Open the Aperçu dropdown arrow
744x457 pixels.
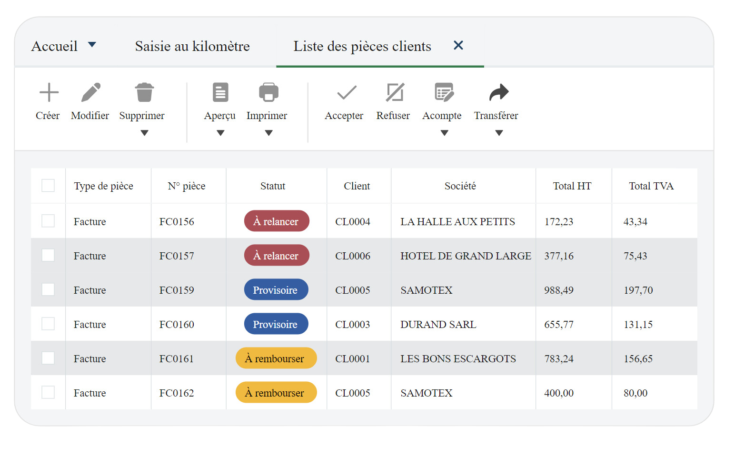pos(220,133)
